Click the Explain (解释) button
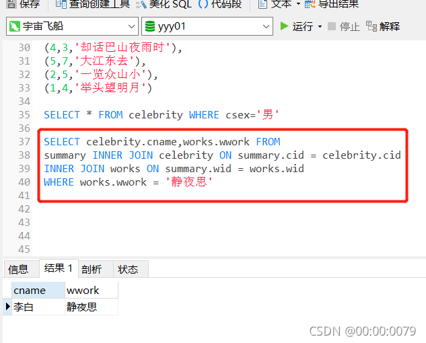 coord(383,26)
